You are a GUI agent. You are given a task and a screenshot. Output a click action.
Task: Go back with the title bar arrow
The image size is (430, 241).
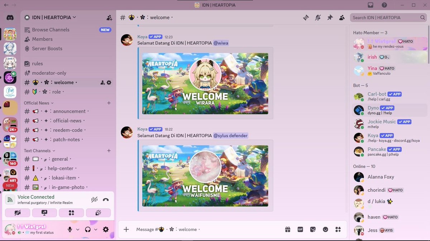tap(6, 5)
